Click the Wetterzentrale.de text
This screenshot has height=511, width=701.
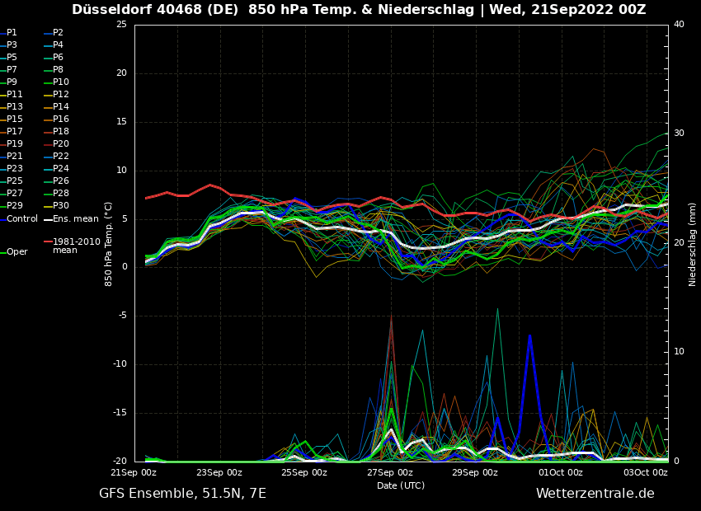[x=595, y=494]
